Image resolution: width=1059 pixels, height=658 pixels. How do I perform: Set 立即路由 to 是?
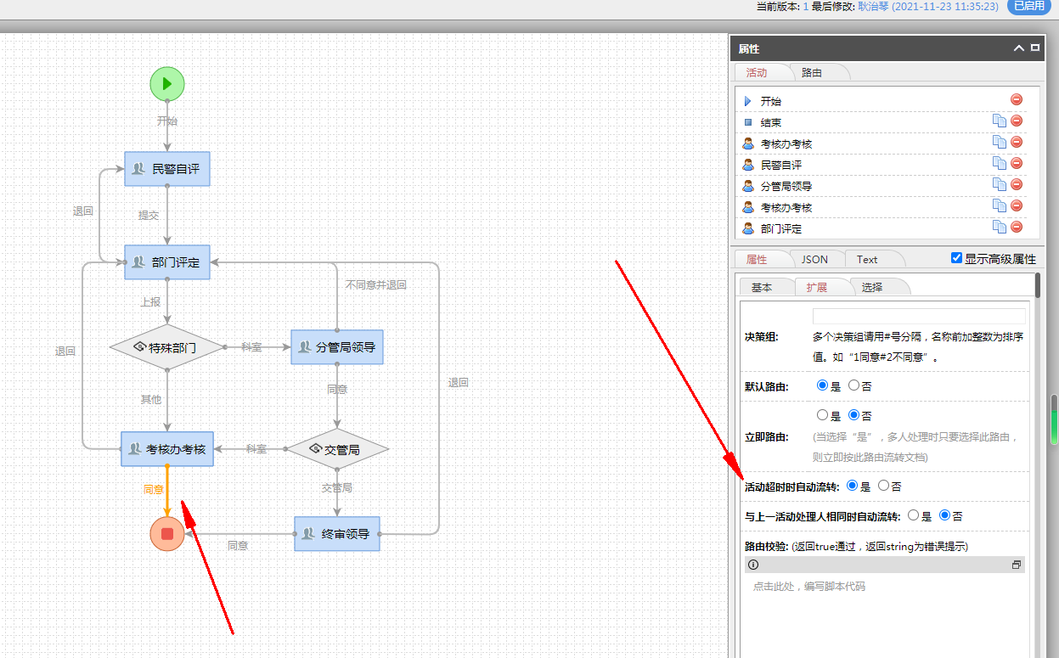click(822, 415)
